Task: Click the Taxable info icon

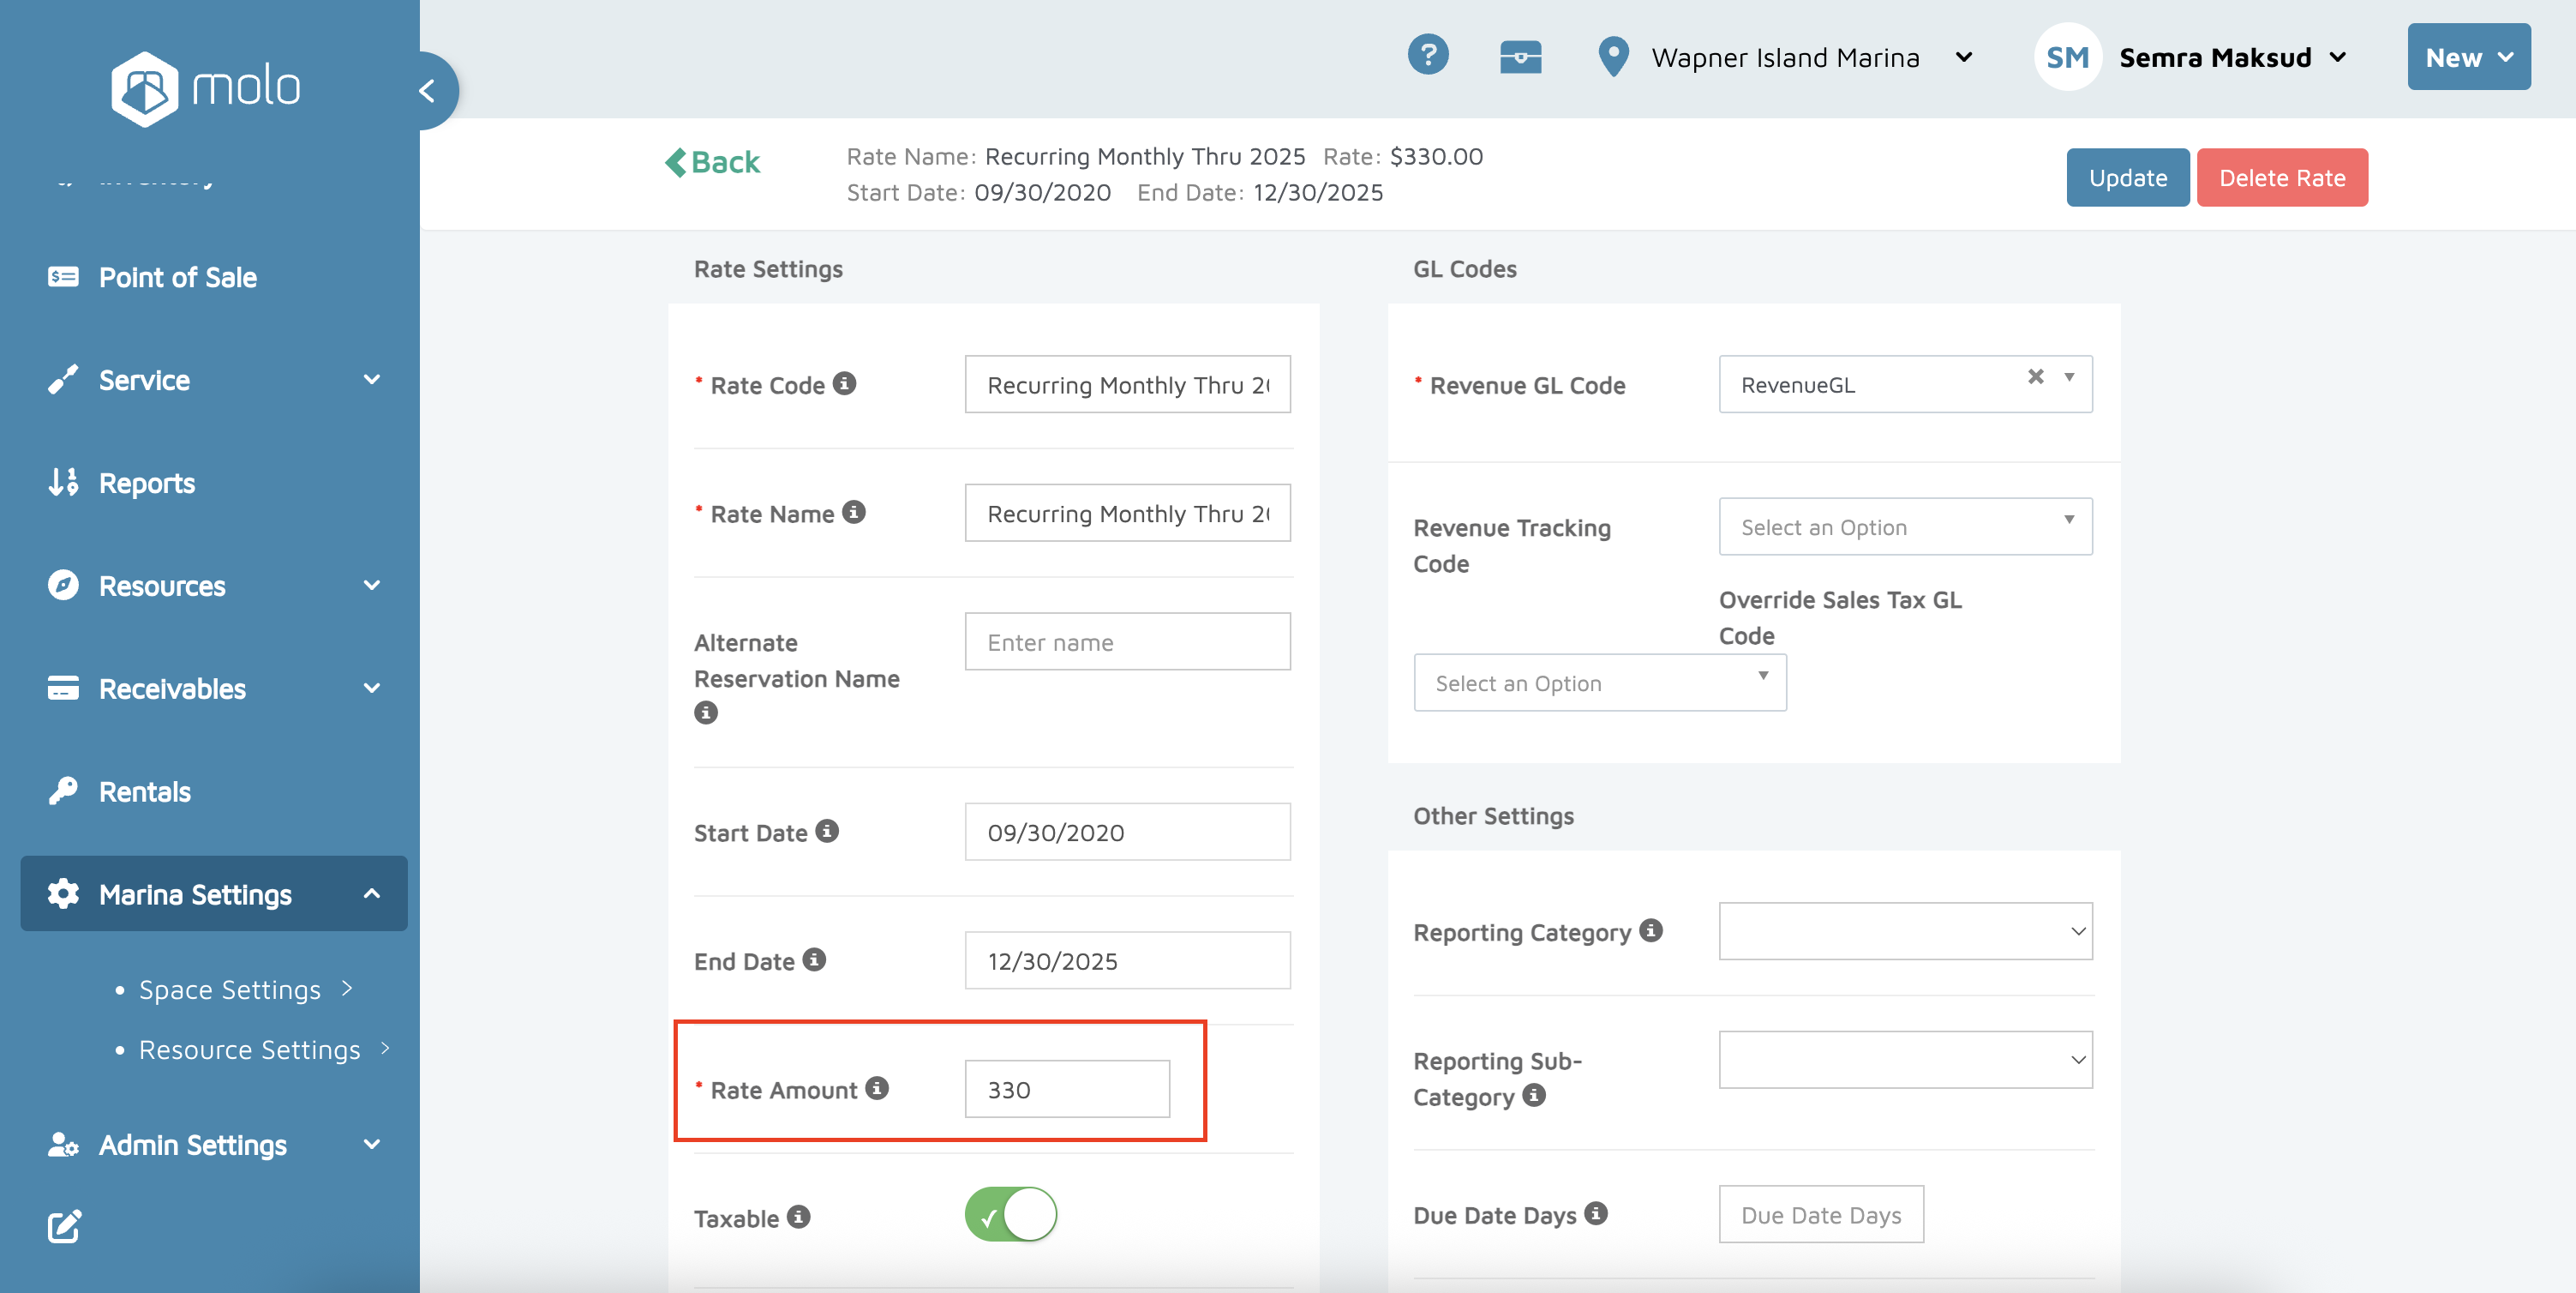Action: click(x=798, y=1217)
